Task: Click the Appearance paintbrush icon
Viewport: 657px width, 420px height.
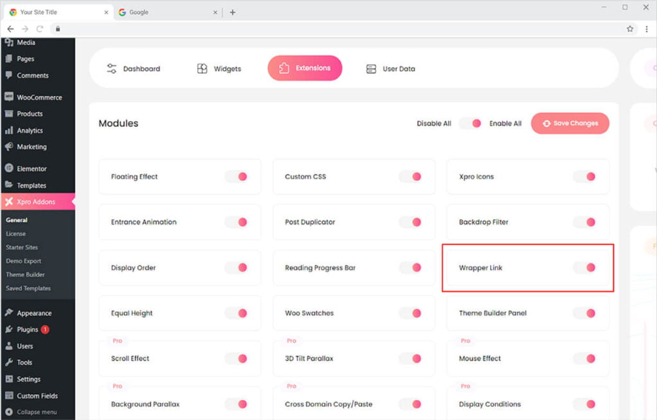Action: tap(9, 313)
